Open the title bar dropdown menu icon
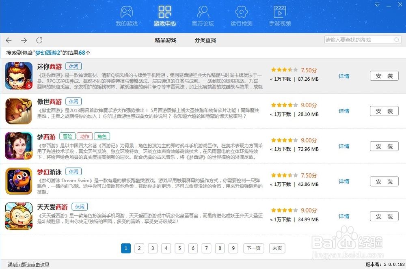406x269 pixels. point(377,4)
